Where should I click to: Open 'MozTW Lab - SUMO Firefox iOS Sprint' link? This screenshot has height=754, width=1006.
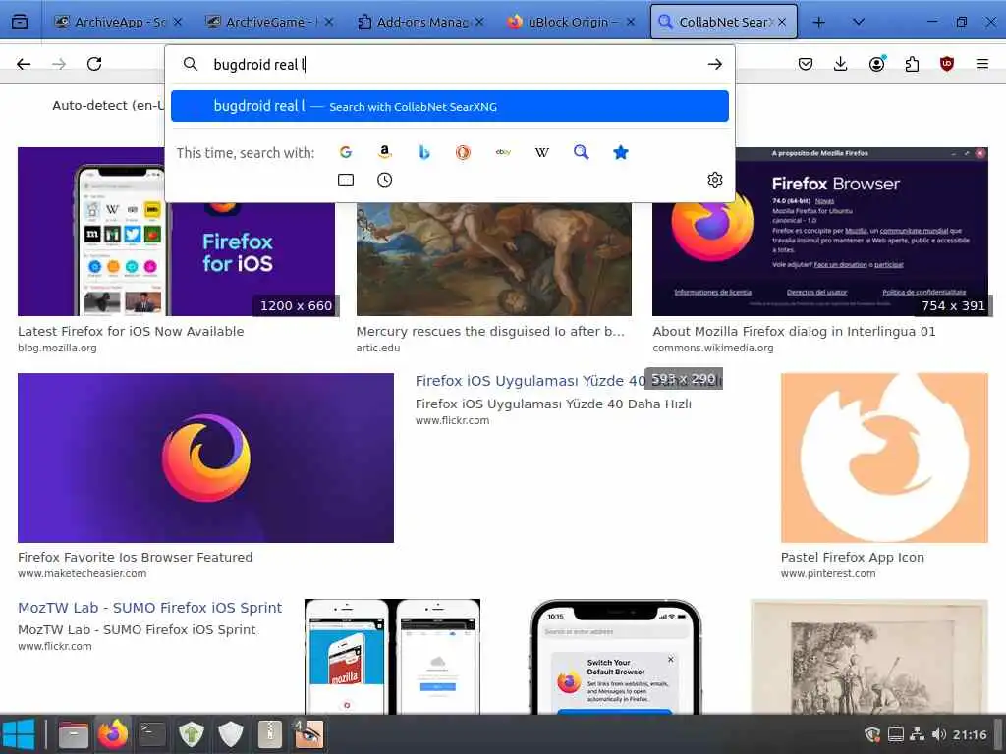point(149,608)
